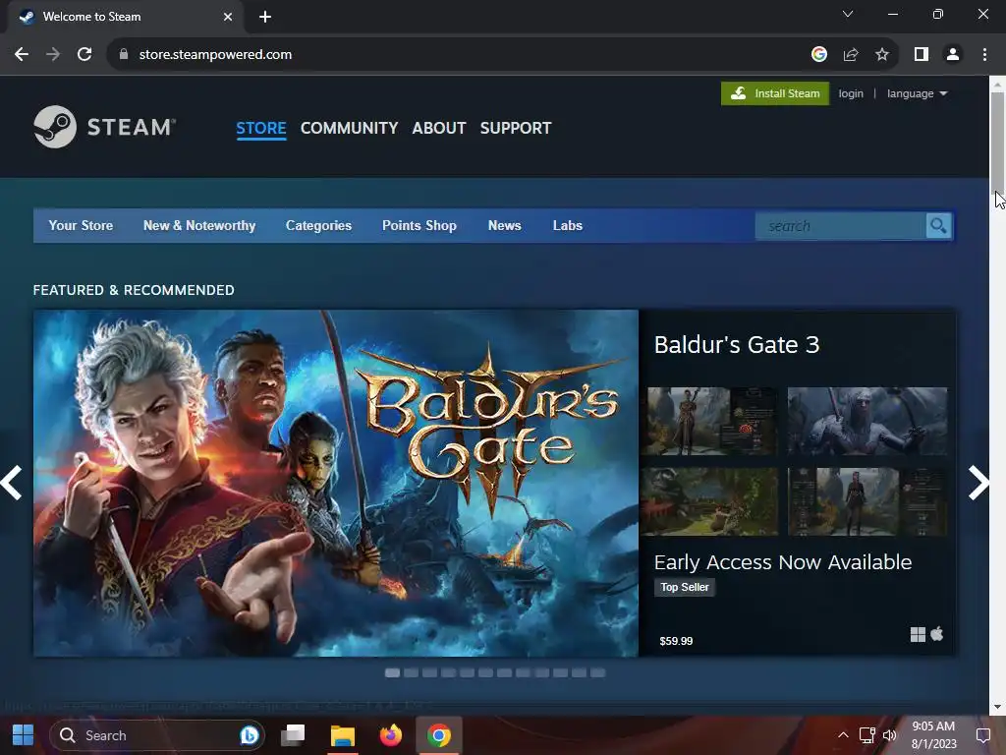This screenshot has width=1006, height=755.
Task: Expand the language dropdown
Action: (917, 93)
